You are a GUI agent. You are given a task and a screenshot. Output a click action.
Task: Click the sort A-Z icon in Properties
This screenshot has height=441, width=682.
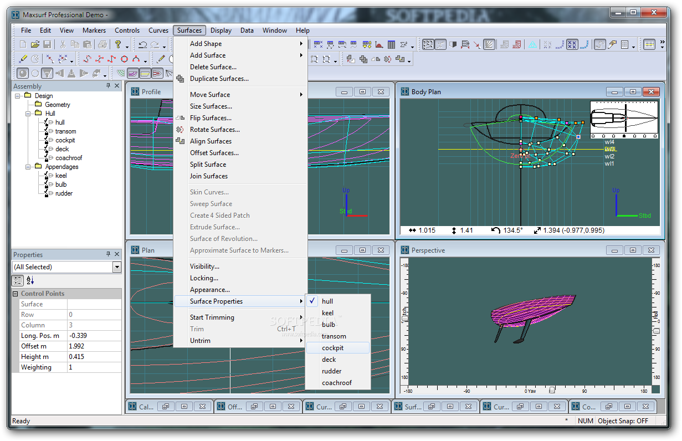(x=30, y=280)
